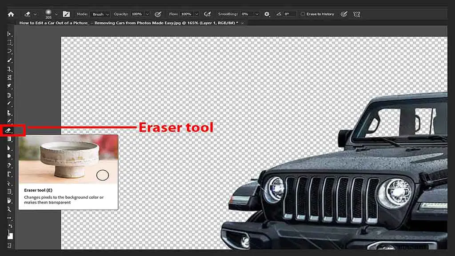Open the Edit Toolbar three-dots icon

9,218
